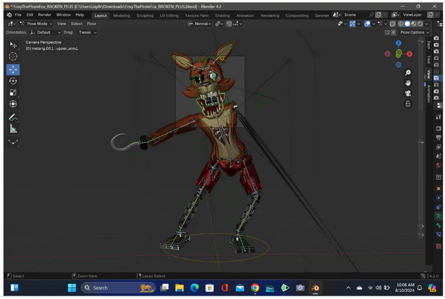Select the Select Box tool
The width and height of the screenshot is (445, 299).
(x=13, y=45)
